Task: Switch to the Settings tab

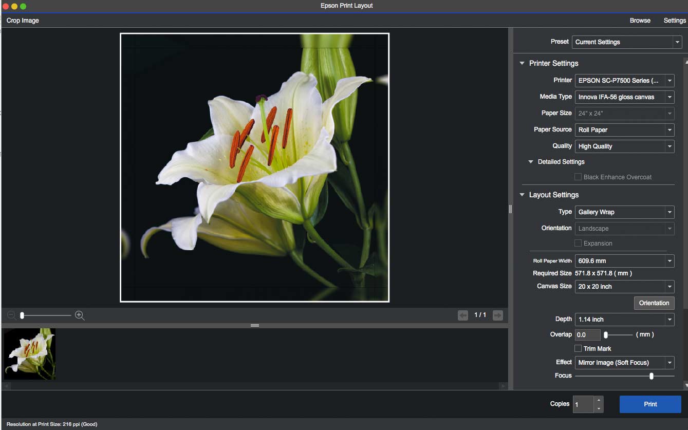Action: click(675, 21)
